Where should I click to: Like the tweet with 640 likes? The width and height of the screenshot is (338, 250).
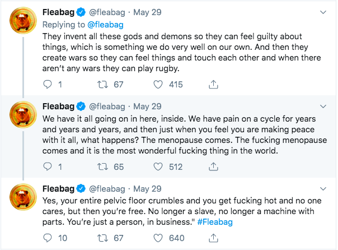point(158,238)
